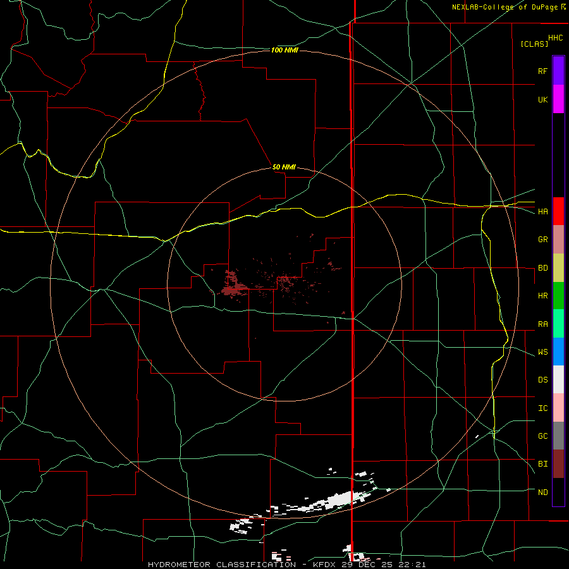This screenshot has width=569, height=569.
Task: Click the RF purple legend swatch
Action: click(x=558, y=71)
